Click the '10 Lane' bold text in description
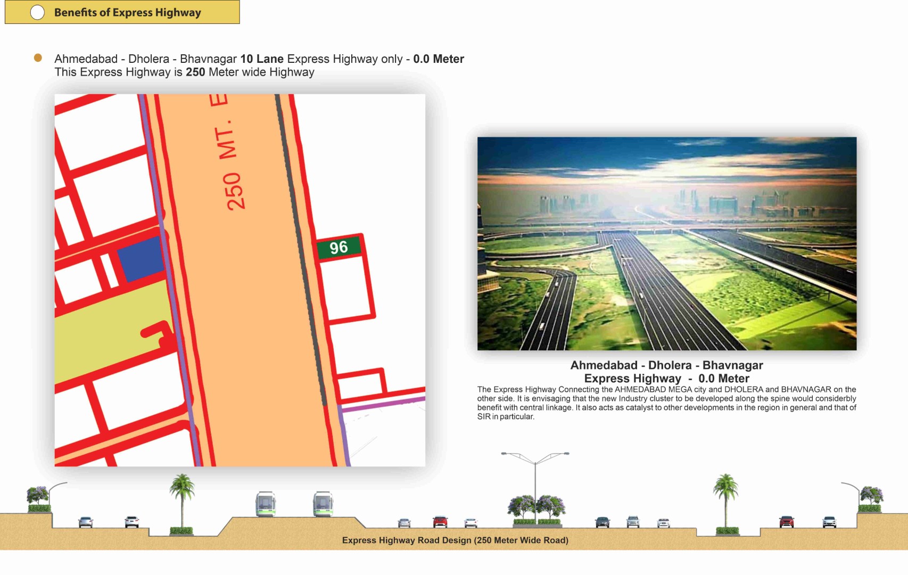Image resolution: width=908 pixels, height=575 pixels. tap(261, 59)
